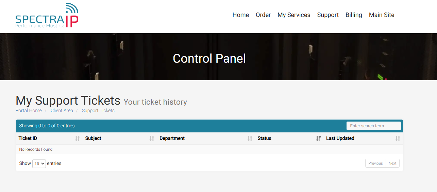The height and width of the screenshot is (192, 437).
Task: Click the SpectraIP logo
Action: tap(47, 16)
